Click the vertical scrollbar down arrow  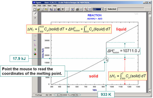click(150, 92)
